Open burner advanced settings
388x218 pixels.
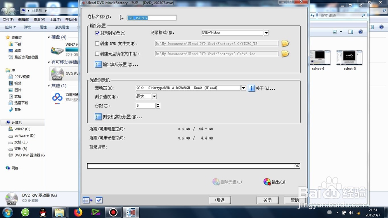point(118,117)
